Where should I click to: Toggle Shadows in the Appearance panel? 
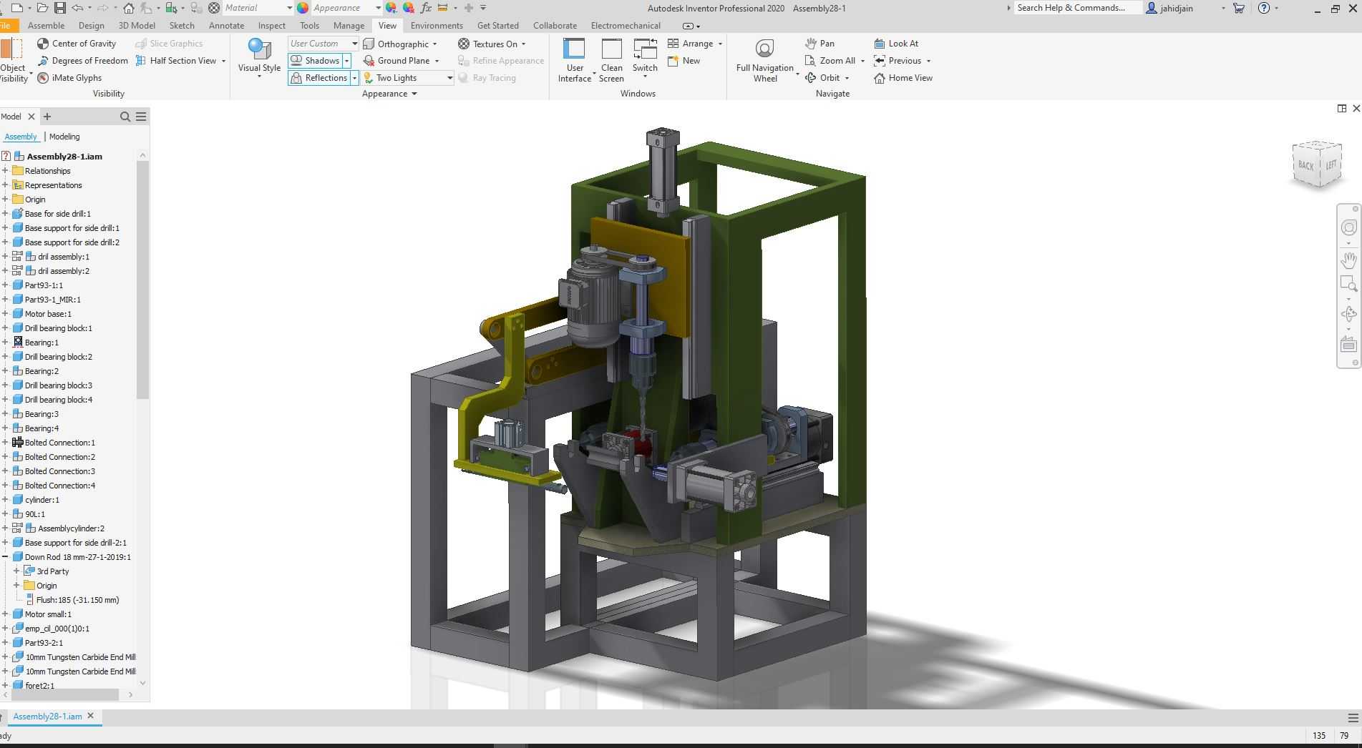tap(316, 61)
